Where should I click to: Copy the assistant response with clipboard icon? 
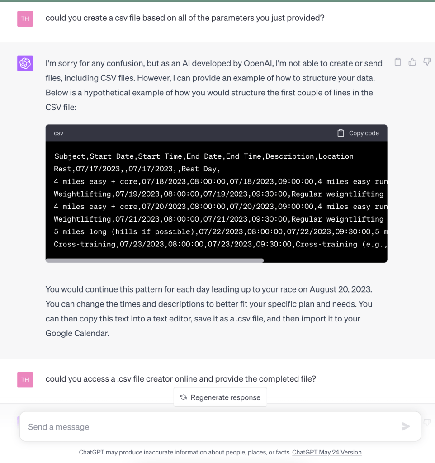pos(398,62)
